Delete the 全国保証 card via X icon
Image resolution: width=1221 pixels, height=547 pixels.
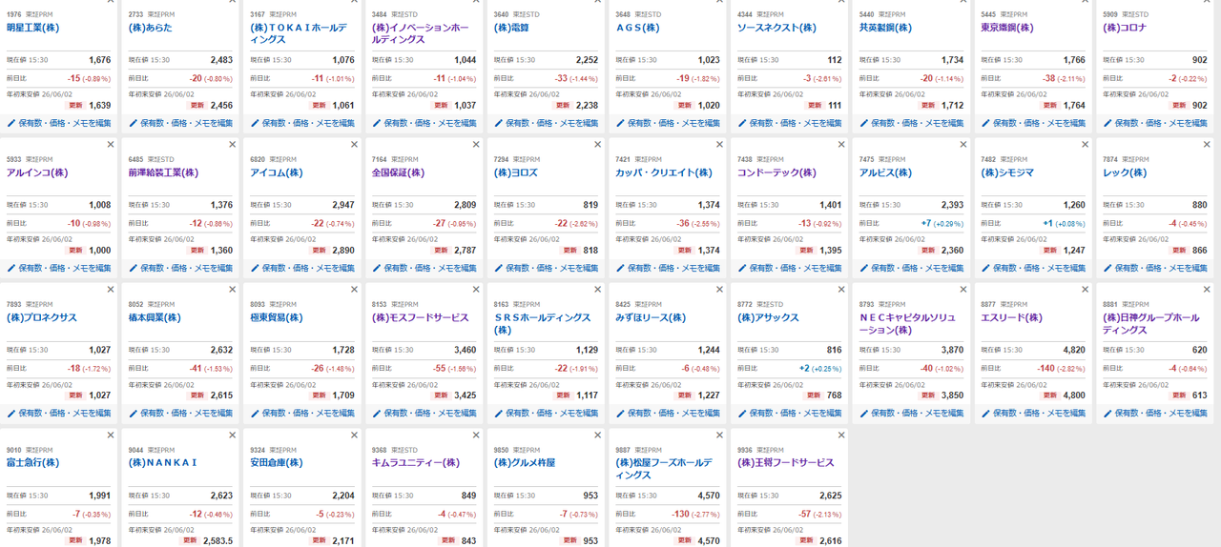[476, 145]
